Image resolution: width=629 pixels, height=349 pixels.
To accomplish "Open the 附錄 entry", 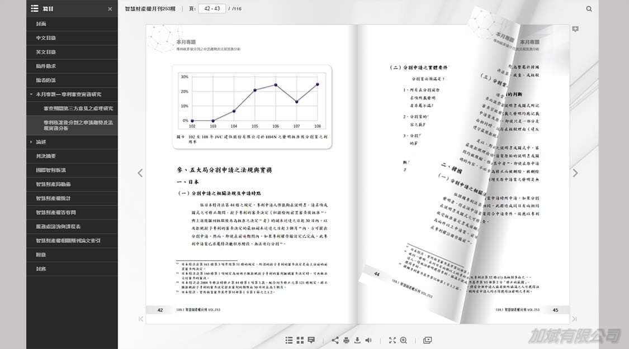I will [72, 255].
